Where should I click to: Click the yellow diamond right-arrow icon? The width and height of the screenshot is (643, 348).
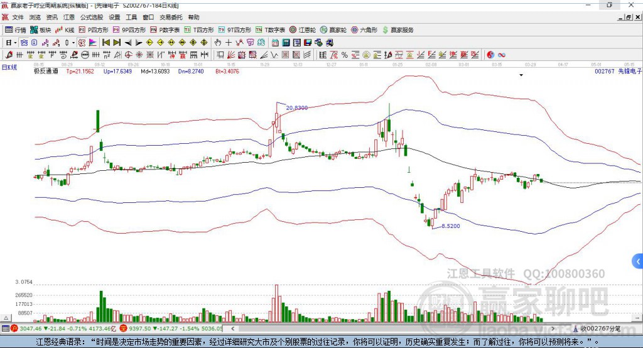160,43
